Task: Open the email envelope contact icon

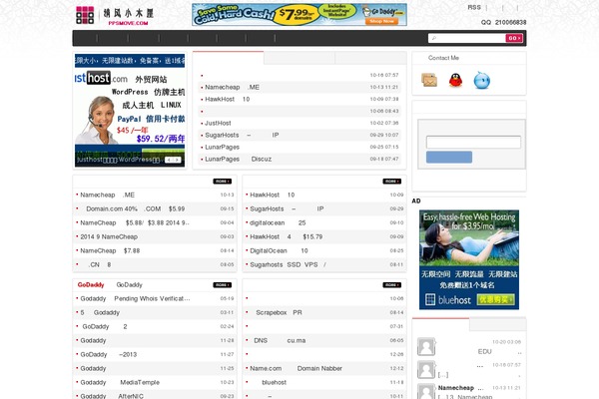Action: click(429, 80)
